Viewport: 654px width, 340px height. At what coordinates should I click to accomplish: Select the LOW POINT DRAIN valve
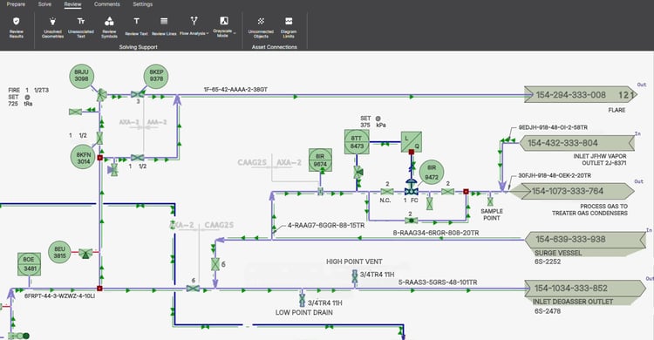point(302,300)
